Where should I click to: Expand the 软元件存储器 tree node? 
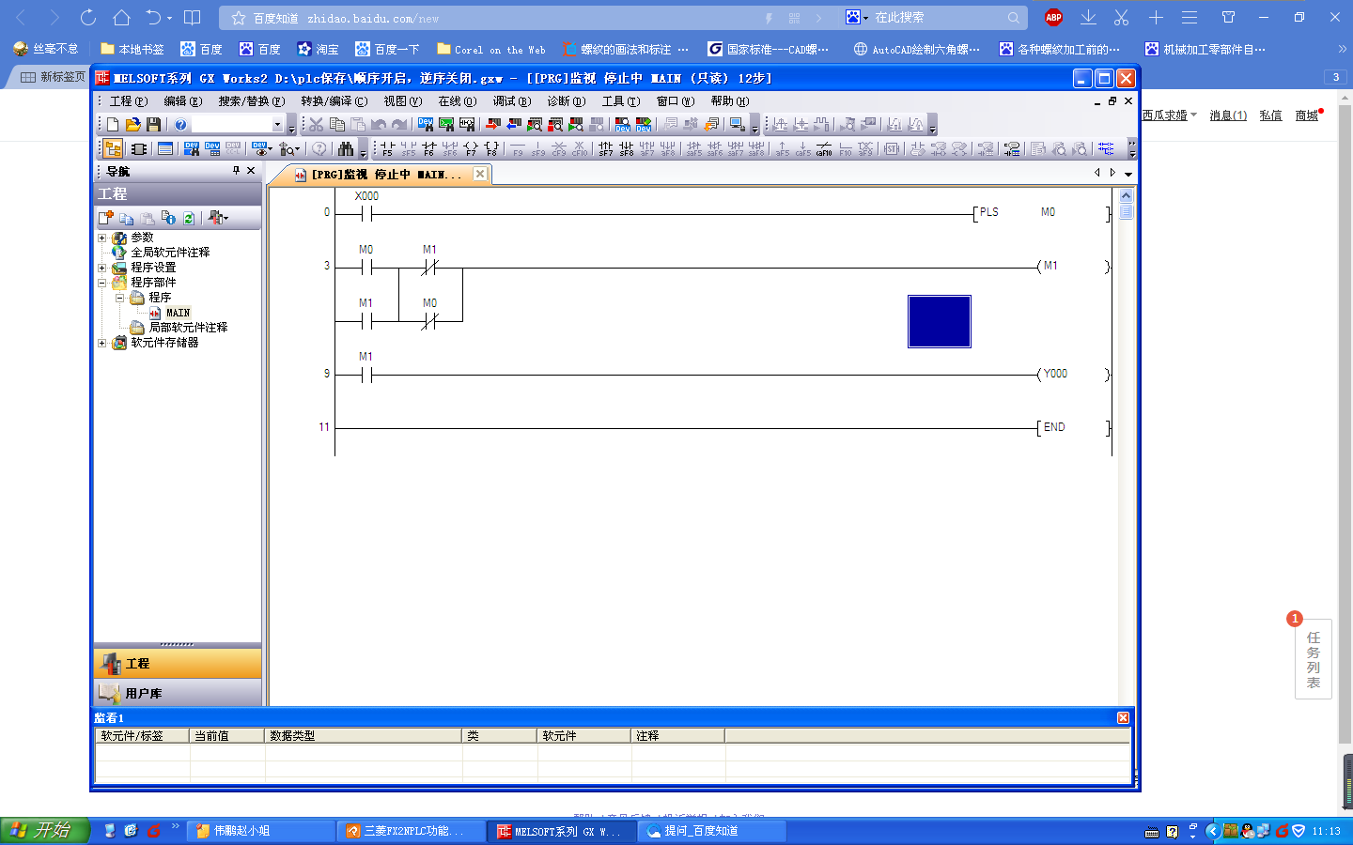coord(102,343)
